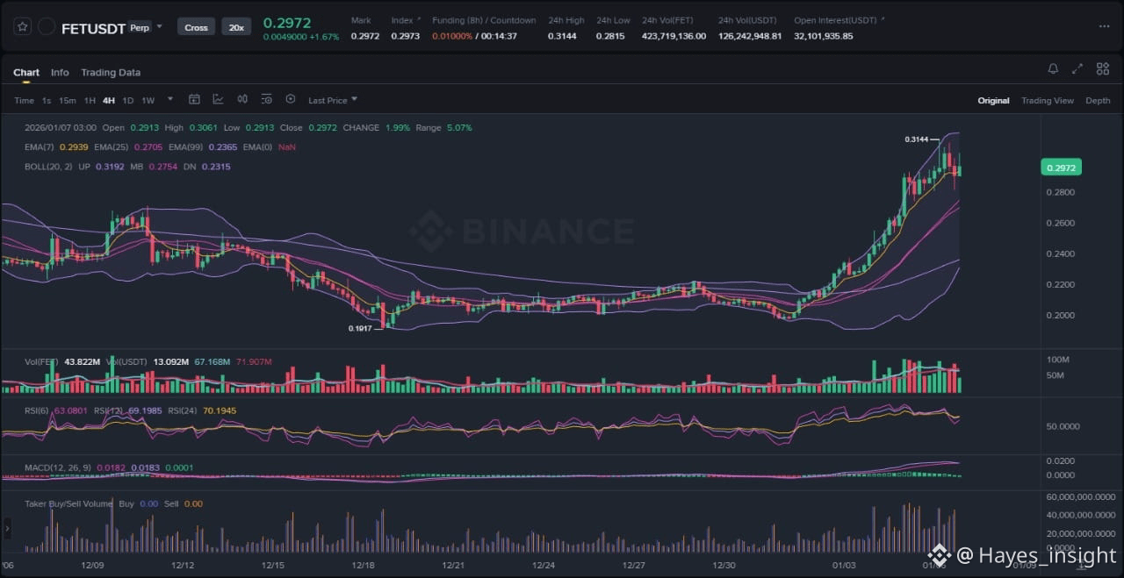Image resolution: width=1124 pixels, height=578 pixels.
Task: Expand chart to fullscreen with arrows icon
Action: pyautogui.click(x=1077, y=69)
